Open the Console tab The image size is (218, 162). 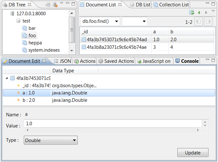pyautogui.click(x=187, y=61)
